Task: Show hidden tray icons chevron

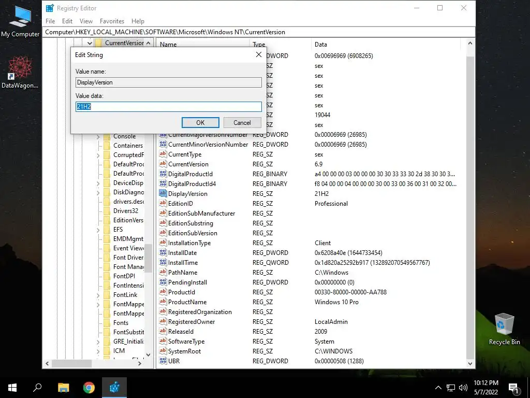Action: (438, 388)
